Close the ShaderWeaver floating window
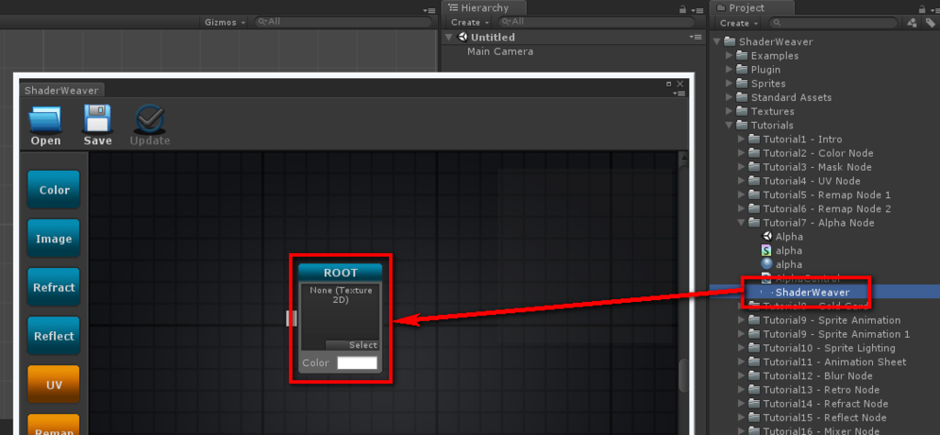Screen dimensions: 940x435 (680, 84)
